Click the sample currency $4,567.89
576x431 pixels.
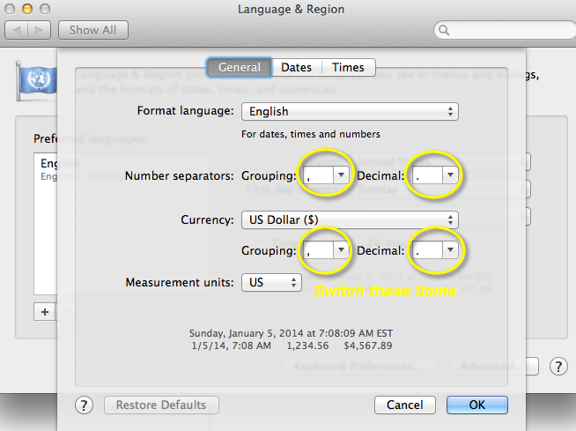[368, 346]
